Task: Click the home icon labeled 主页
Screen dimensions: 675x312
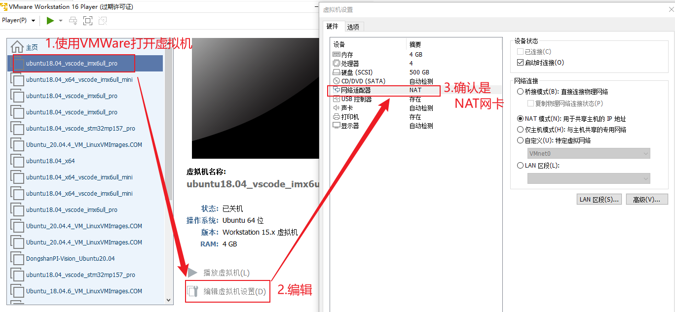Action: pyautogui.click(x=17, y=47)
